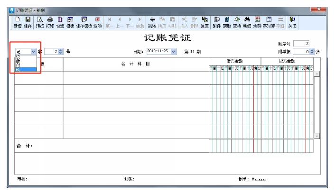Click the 平衡 (Balance entry) icon
This screenshot has width=335, height=193.
click(280, 22)
